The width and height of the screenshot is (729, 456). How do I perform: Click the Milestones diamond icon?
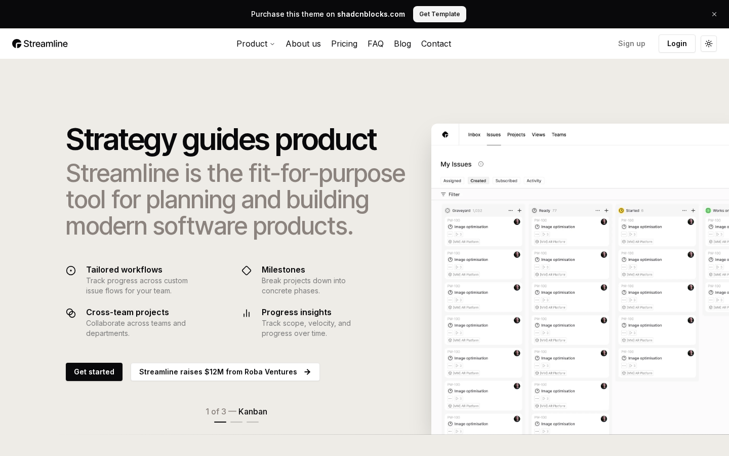(x=247, y=271)
